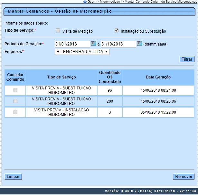Click the Tipo de Serviço column header
Viewport: 198px width, 195px height.
point(61,77)
